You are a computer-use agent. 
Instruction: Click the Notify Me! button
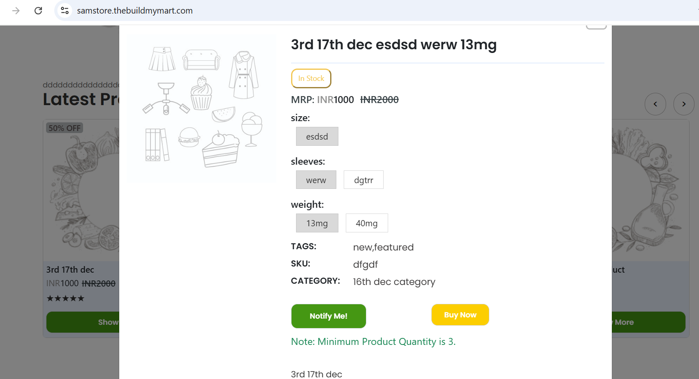pos(329,316)
